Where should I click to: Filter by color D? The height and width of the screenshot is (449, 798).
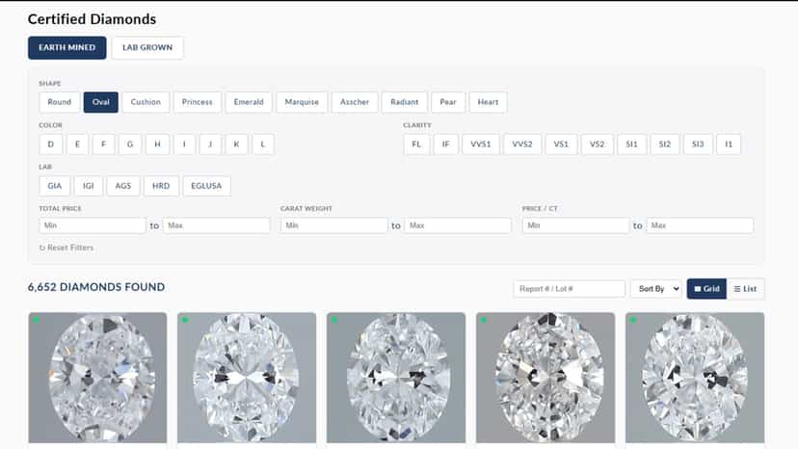(51, 145)
